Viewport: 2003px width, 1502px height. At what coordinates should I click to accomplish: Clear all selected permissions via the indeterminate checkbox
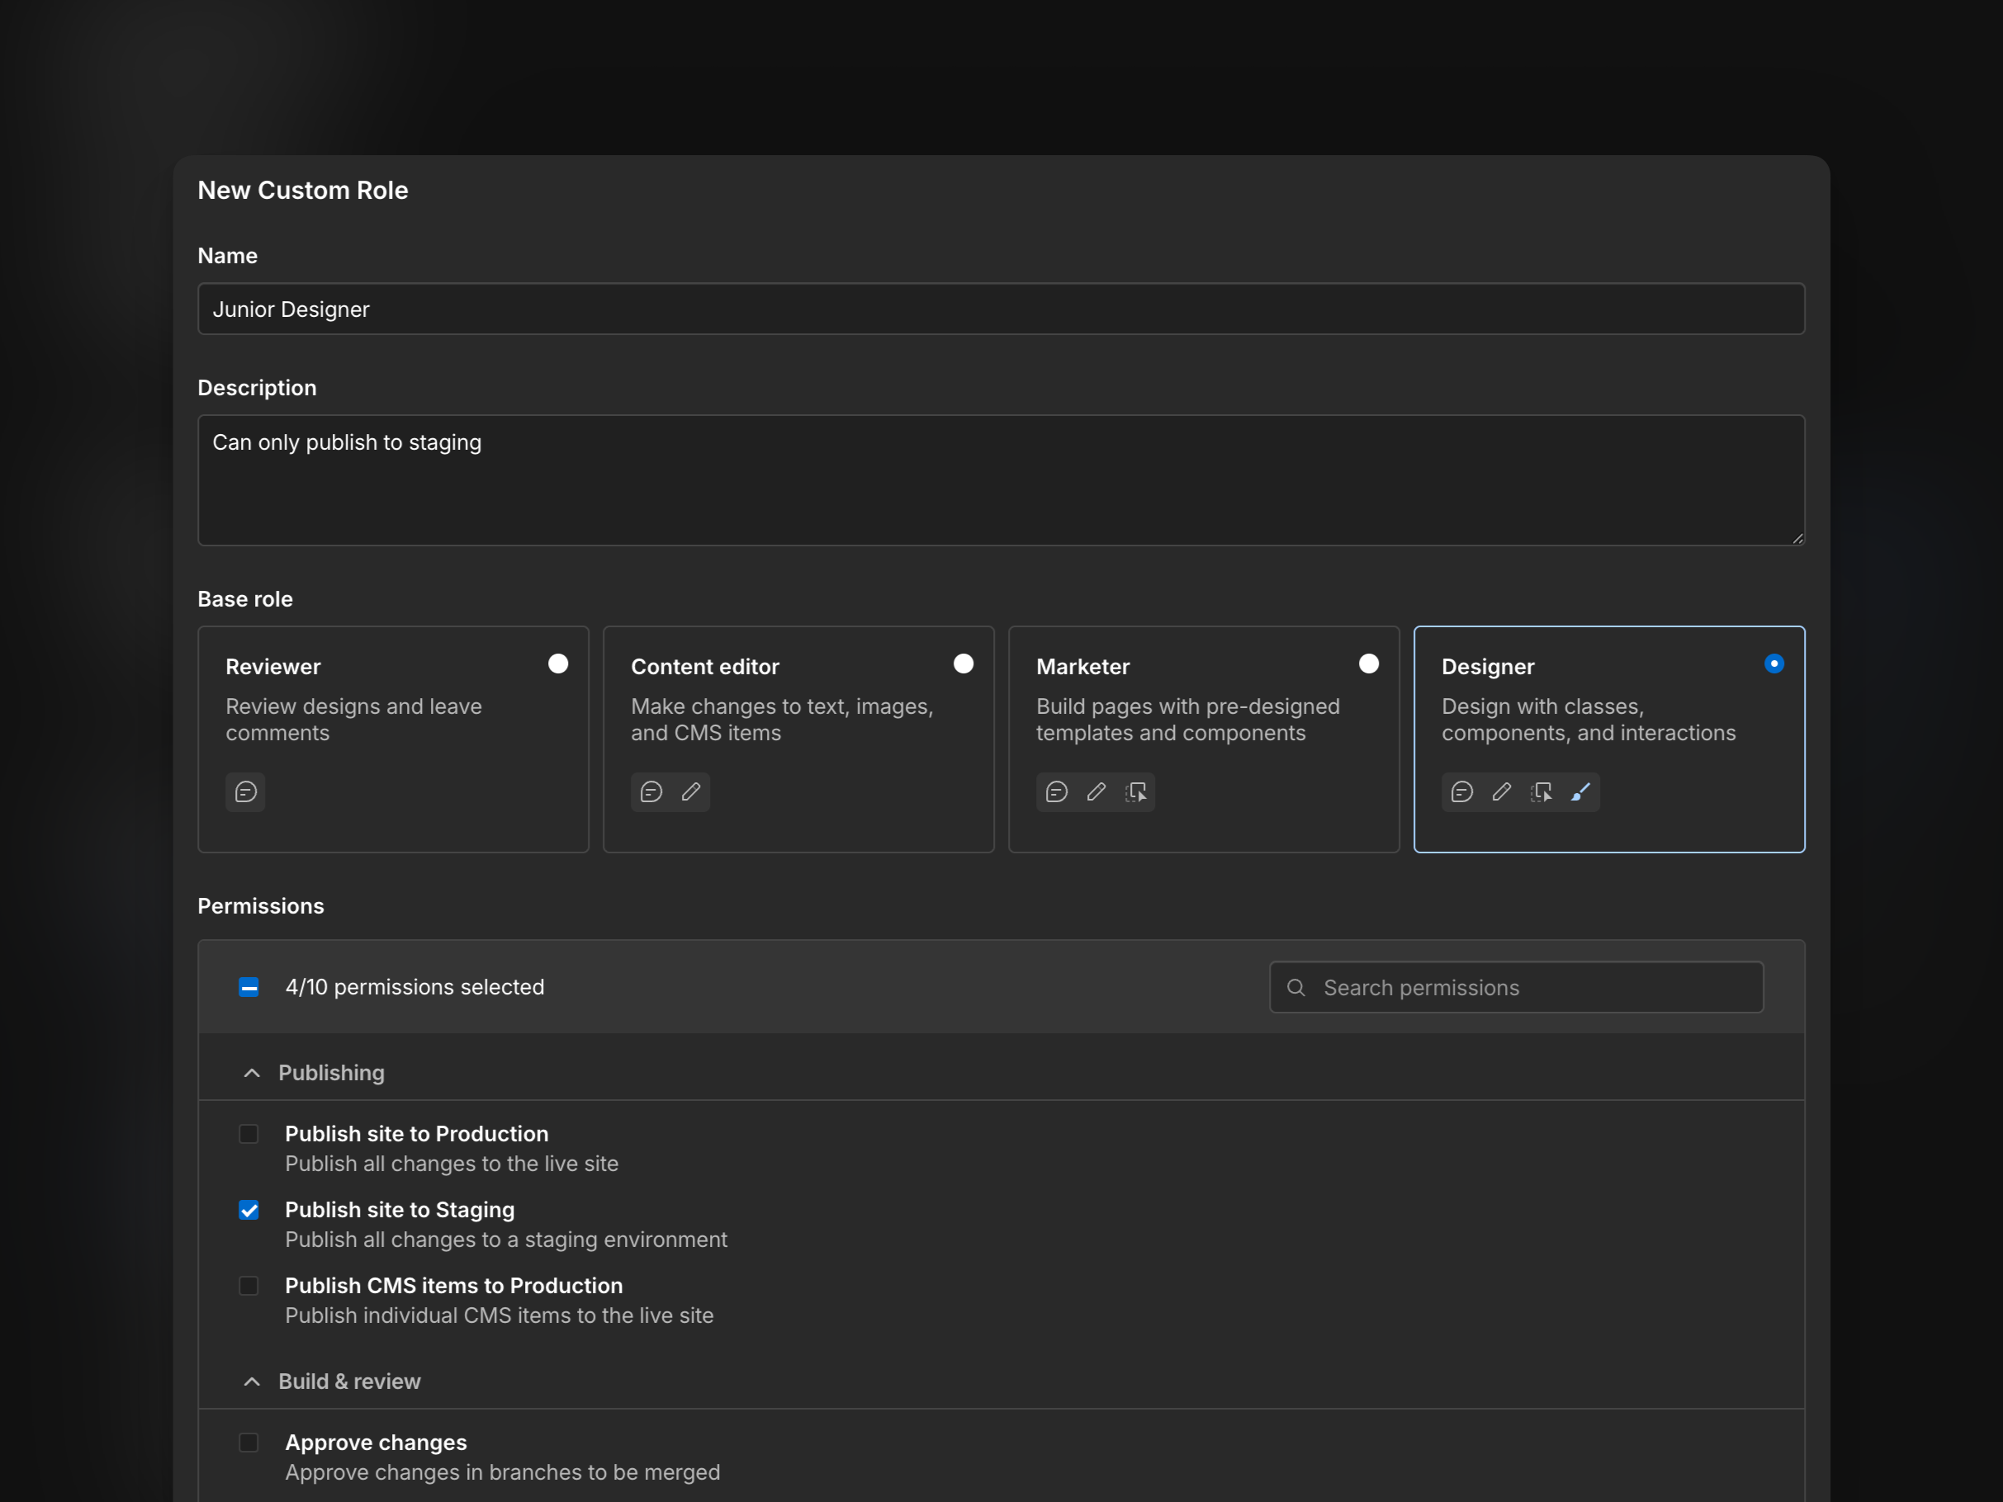click(249, 987)
